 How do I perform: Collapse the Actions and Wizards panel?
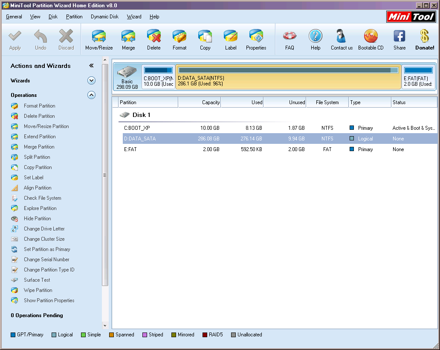pos(91,65)
